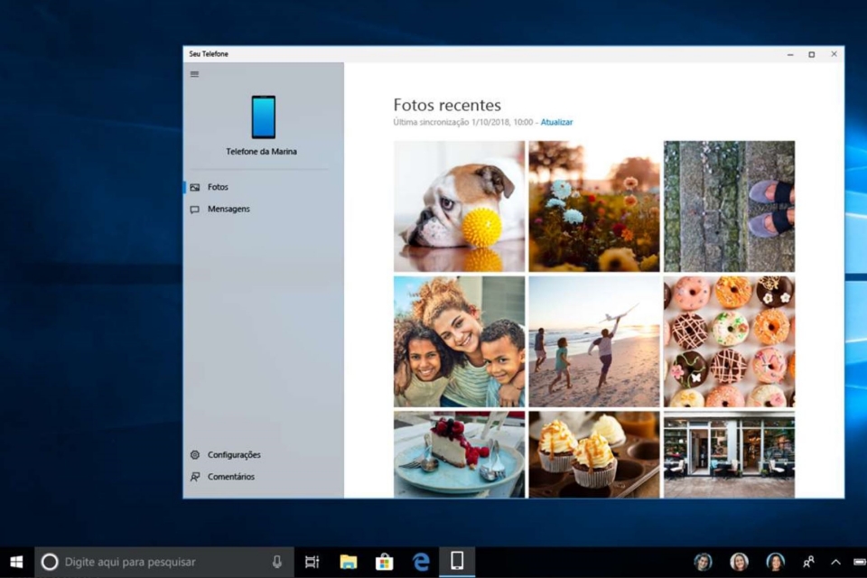
Task: Open Comentários in the sidebar
Action: tap(263, 477)
